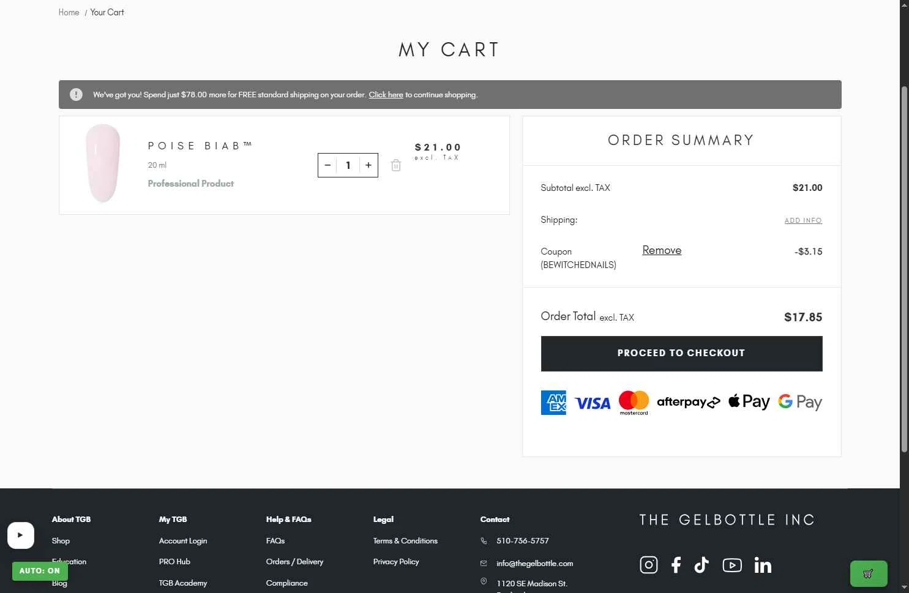Viewport: 909px width, 593px height.
Task: Click the envelope icon beside the email address
Action: 484,563
